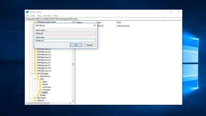Expand the shellex subkey arrow
Screen dimensions: 206x116
coord(35,95)
